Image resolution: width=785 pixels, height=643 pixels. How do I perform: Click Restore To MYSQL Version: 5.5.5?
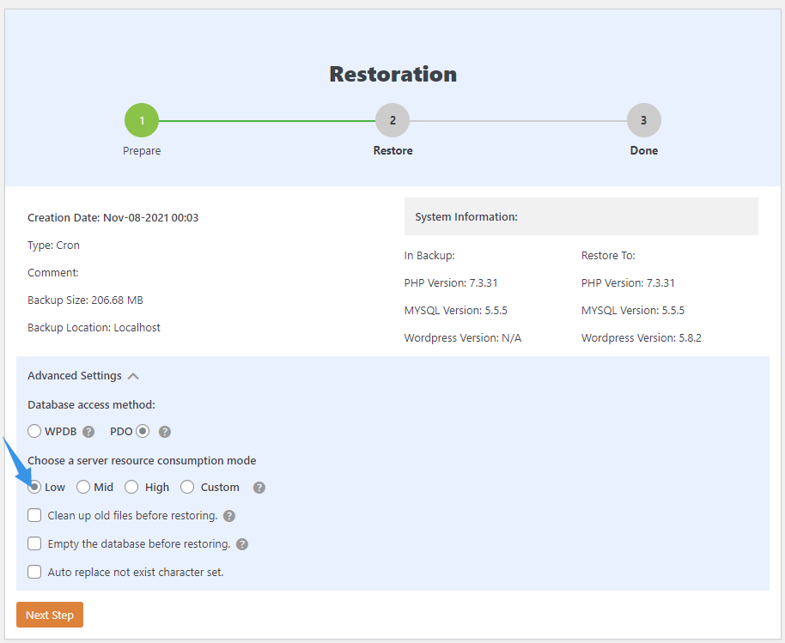(633, 311)
